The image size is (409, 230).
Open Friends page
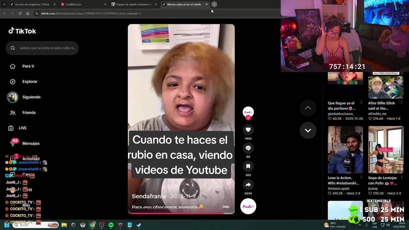(x=29, y=112)
